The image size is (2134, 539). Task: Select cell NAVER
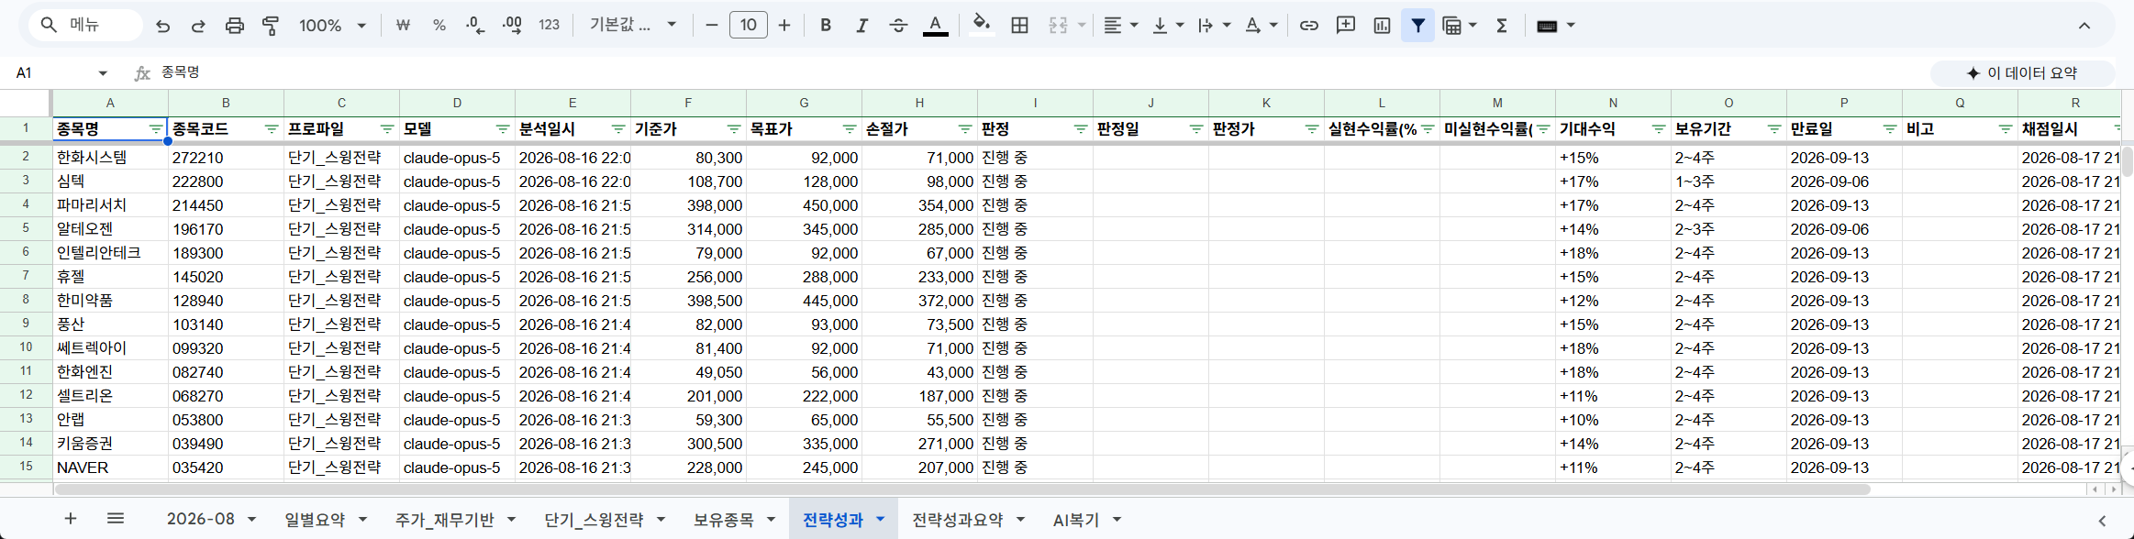(x=110, y=467)
